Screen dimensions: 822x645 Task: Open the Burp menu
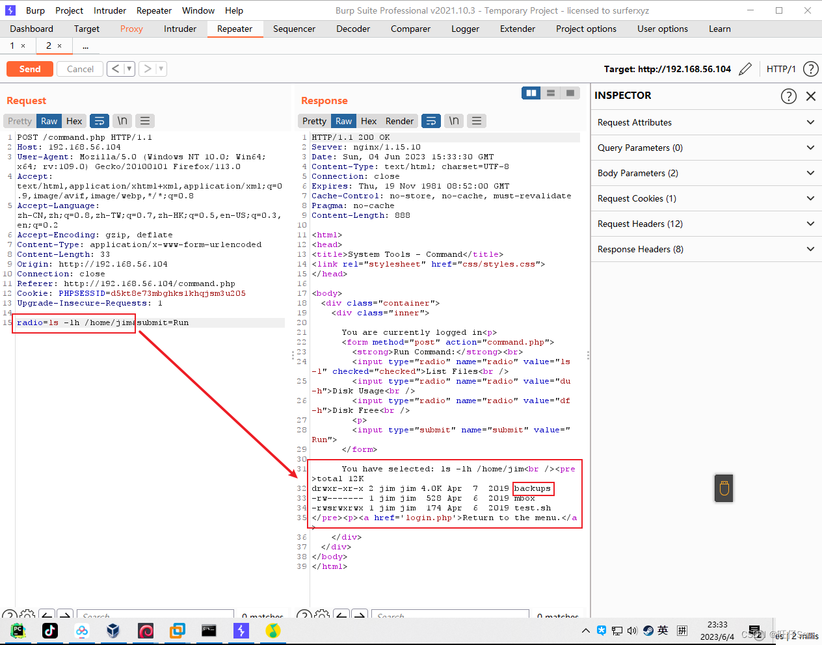point(35,10)
